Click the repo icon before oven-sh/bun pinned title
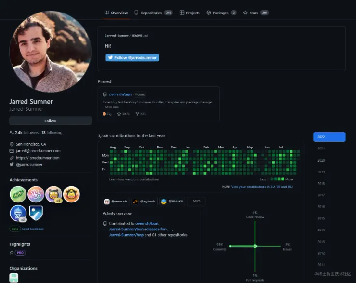Image resolution: width=356 pixels, height=283 pixels. tap(105, 94)
